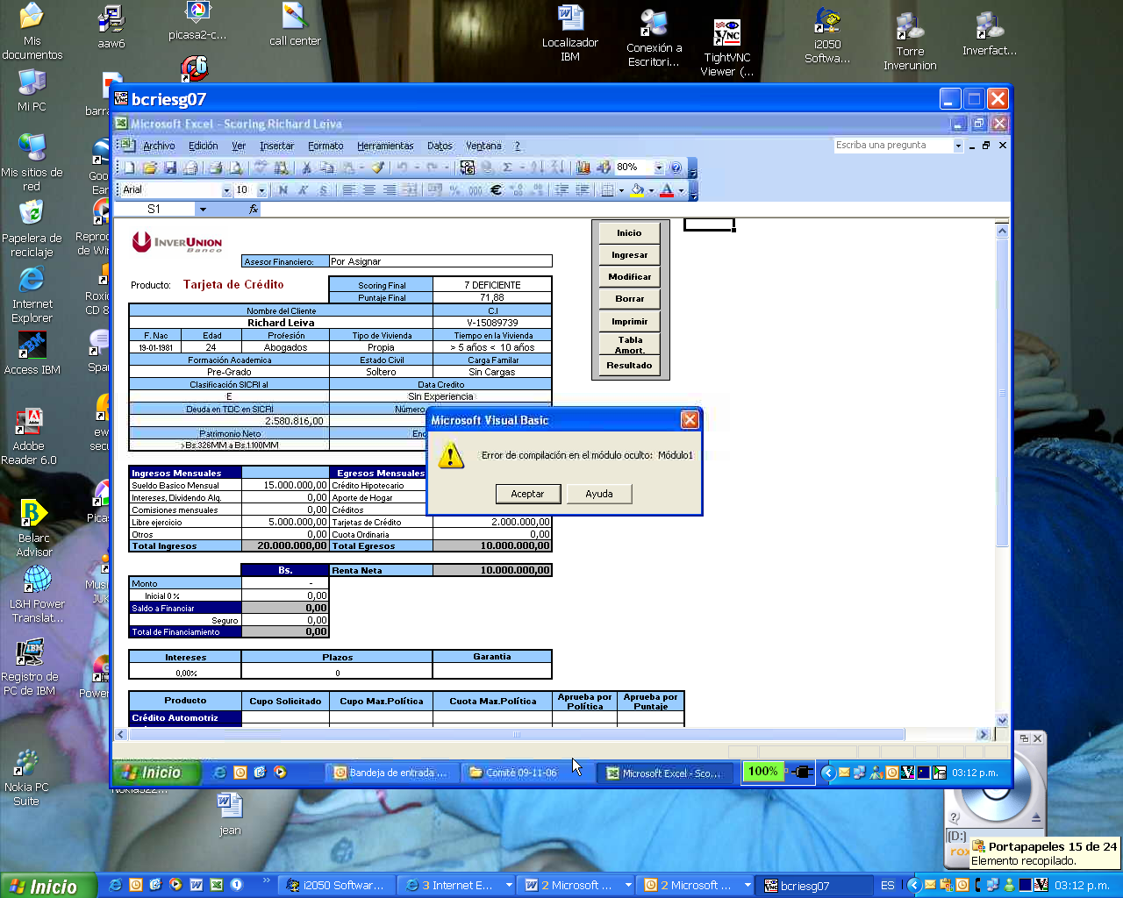This screenshot has width=1123, height=898.
Task: Click the Borders icon in formatting toolbar
Action: 607,189
